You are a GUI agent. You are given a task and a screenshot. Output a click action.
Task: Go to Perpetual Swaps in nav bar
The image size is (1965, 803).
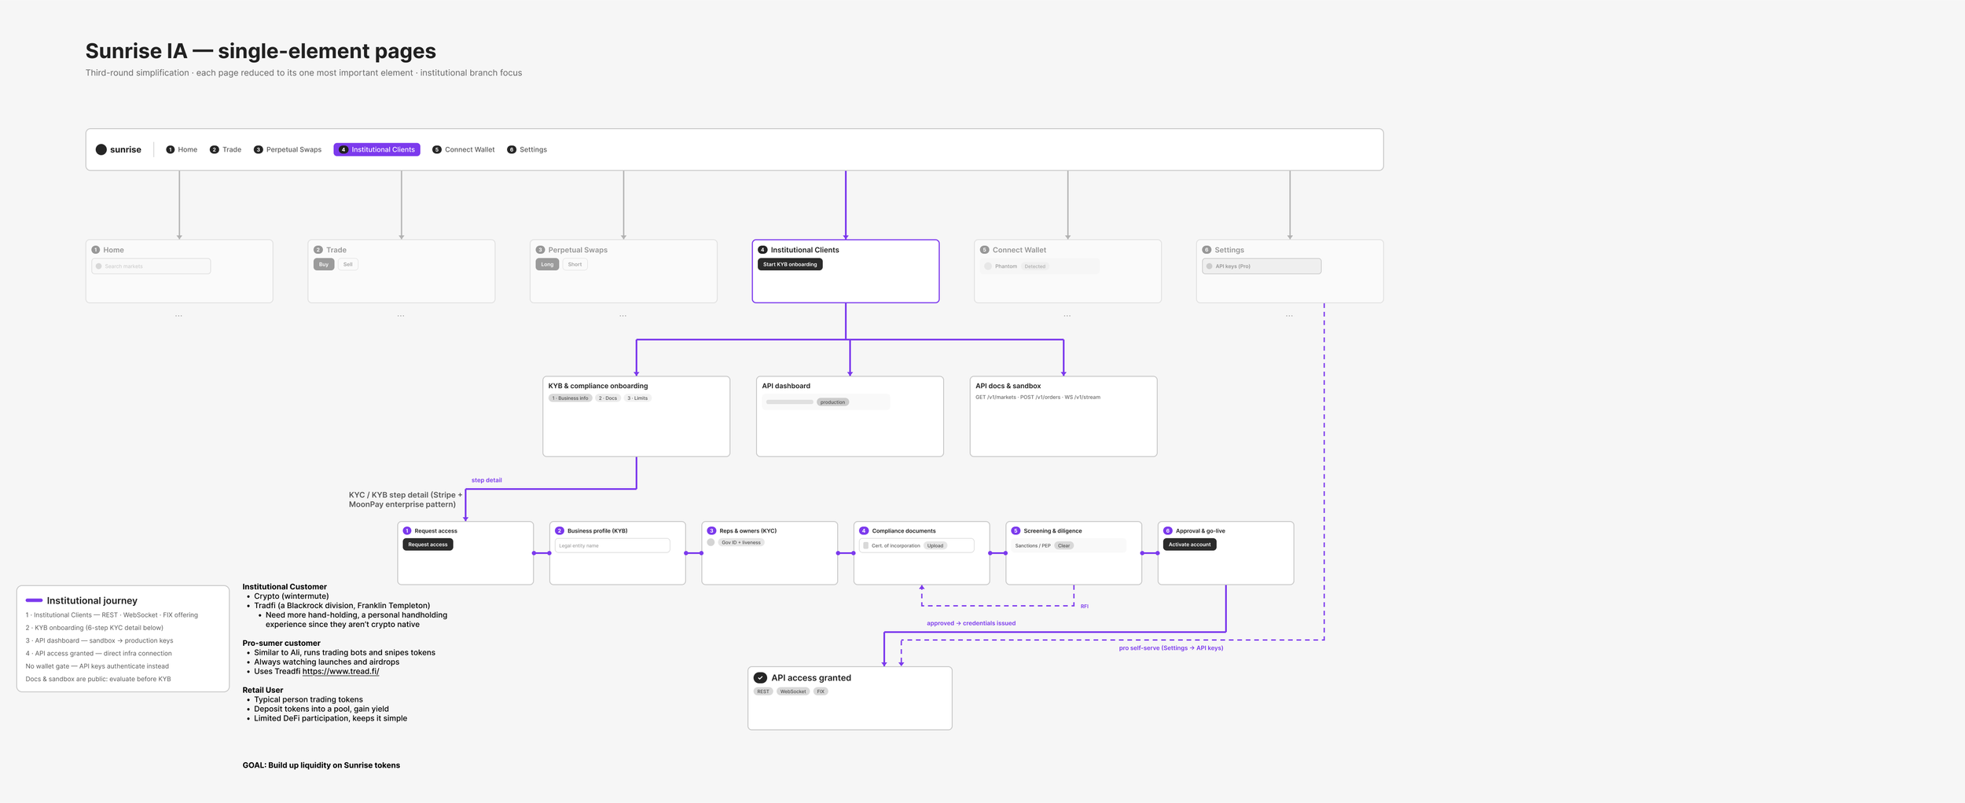click(288, 149)
